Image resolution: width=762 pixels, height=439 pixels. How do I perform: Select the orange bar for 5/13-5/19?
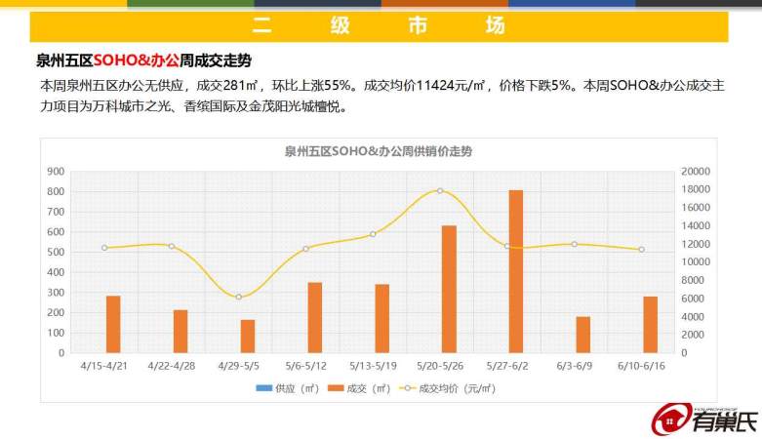381,319
